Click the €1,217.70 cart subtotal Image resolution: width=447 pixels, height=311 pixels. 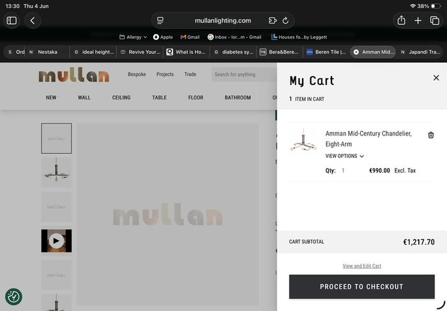[x=418, y=242]
